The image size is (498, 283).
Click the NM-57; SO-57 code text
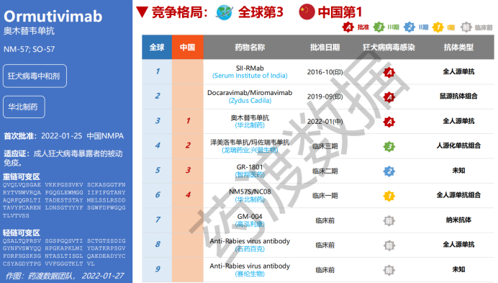29,49
